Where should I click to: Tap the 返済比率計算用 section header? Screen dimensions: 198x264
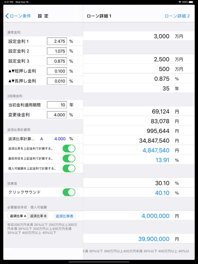[19, 130]
